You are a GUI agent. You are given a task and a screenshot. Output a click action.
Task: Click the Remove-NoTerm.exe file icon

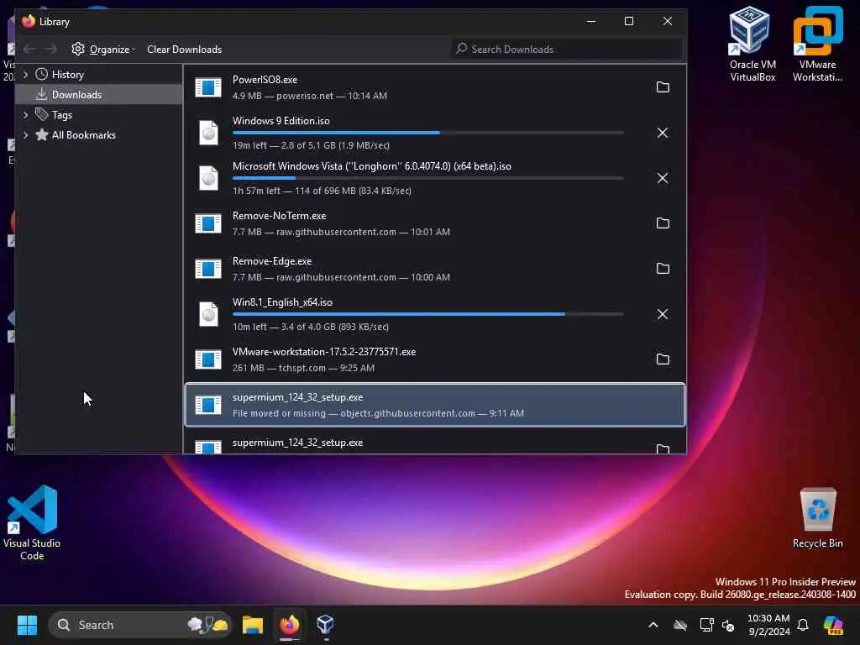208,223
